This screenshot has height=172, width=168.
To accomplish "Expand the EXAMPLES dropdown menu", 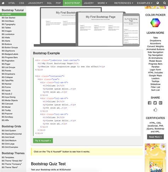I will 145,3.
